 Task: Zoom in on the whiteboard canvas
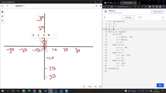pos(96,87)
